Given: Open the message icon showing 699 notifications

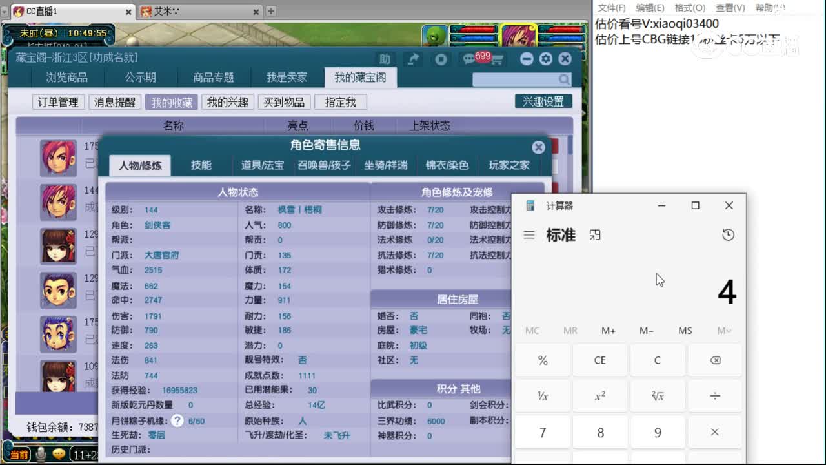Looking at the screenshot, I should (469, 59).
